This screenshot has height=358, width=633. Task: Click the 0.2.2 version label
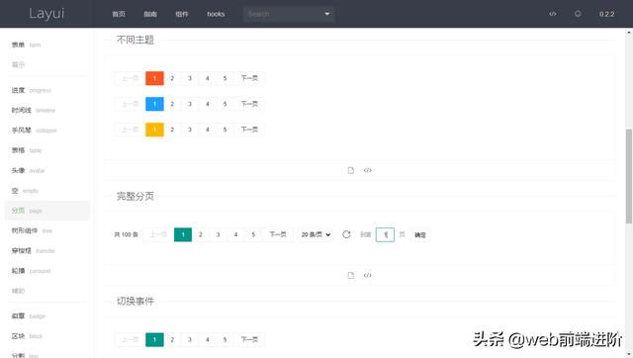click(x=606, y=14)
